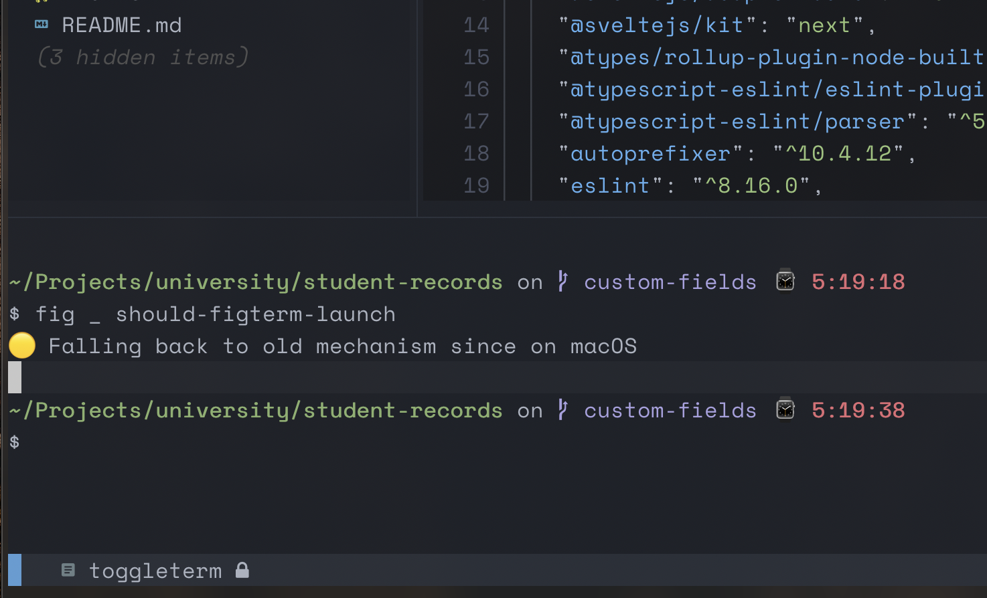Select the toggleterm statusline label

click(155, 570)
